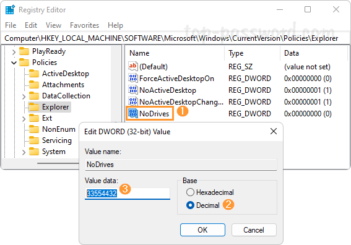Open the Edit menu
Screen dimensions: 351x245
(x=31, y=25)
